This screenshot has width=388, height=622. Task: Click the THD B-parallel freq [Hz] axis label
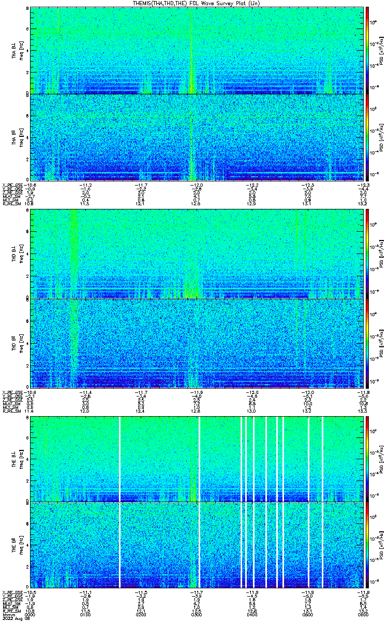[x=21, y=343]
